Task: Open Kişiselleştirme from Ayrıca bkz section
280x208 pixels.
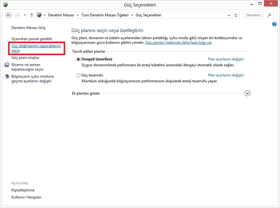Action: click(x=22, y=190)
